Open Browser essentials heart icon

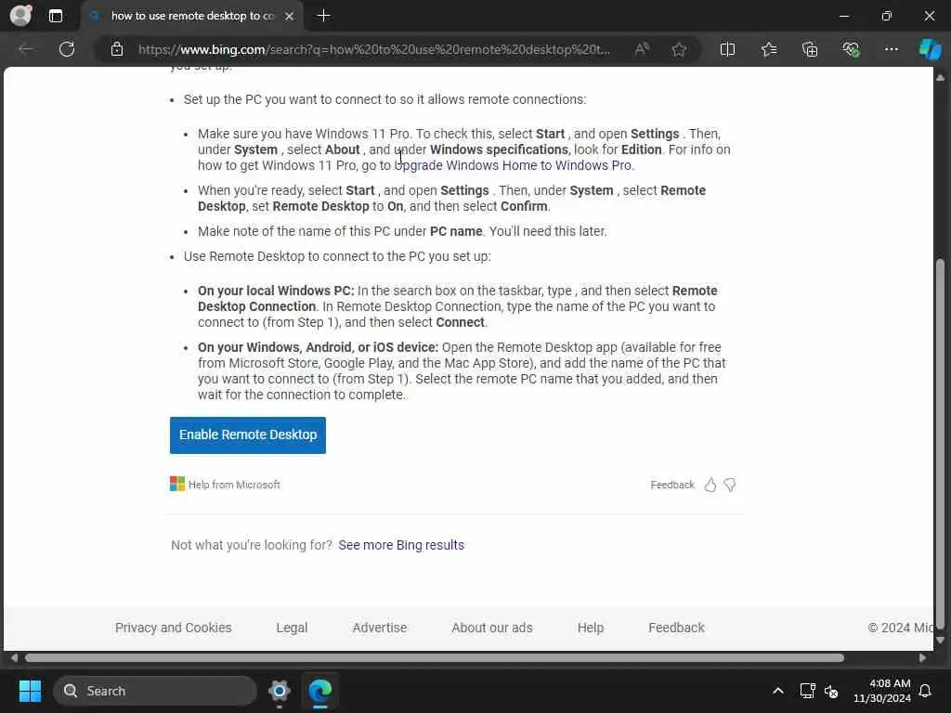point(851,49)
